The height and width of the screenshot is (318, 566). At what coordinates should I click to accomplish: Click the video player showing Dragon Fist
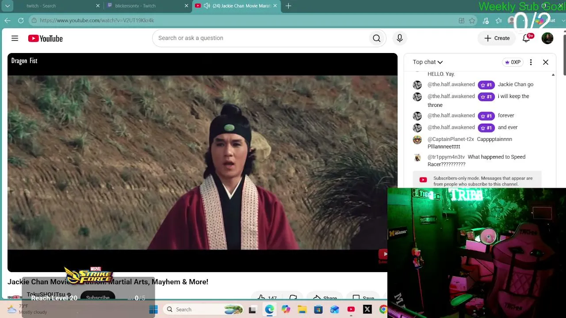point(202,163)
